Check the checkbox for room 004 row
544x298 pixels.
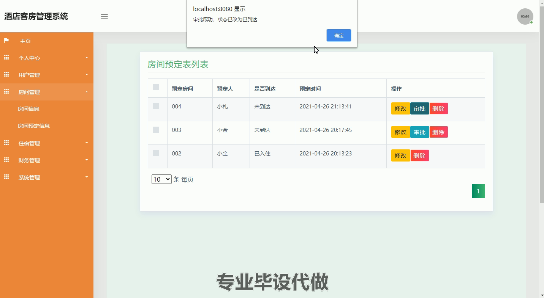156,106
